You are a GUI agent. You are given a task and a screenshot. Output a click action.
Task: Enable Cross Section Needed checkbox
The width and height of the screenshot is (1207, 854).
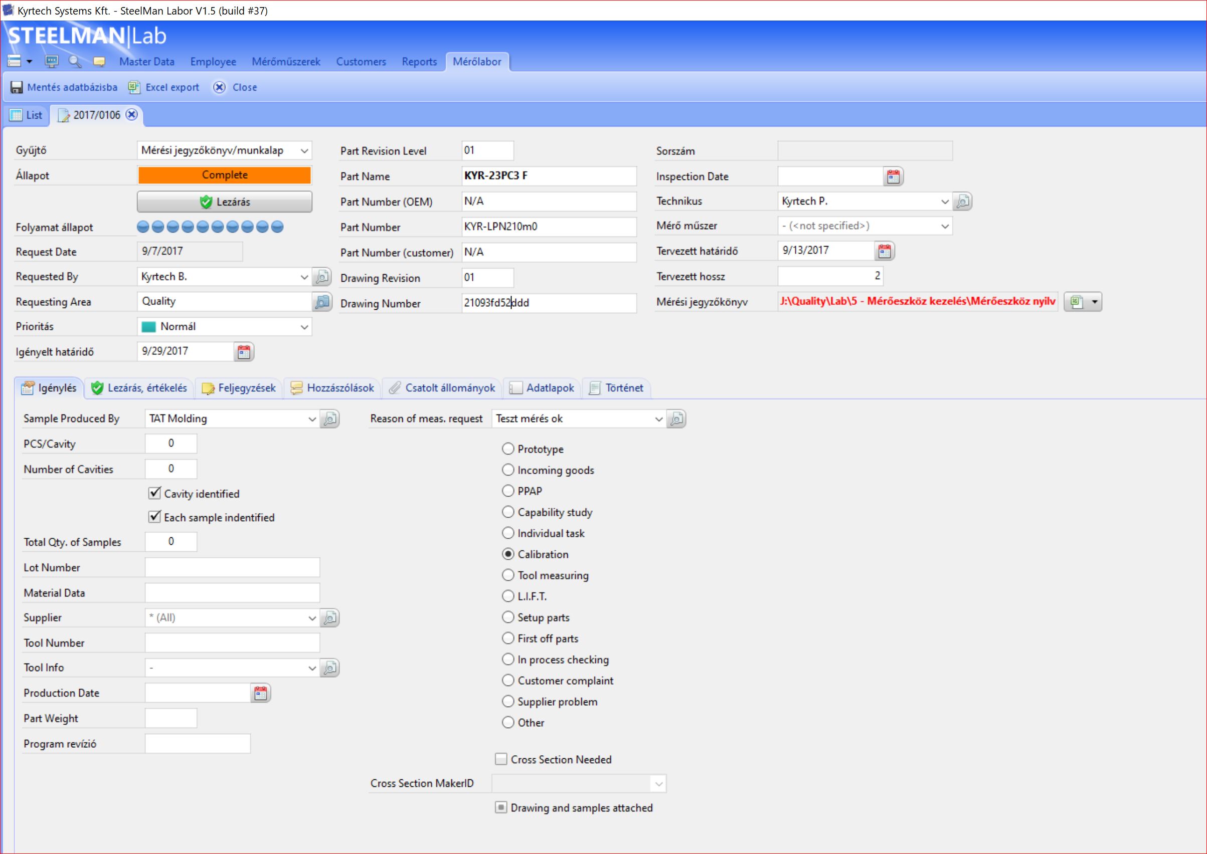tap(501, 759)
